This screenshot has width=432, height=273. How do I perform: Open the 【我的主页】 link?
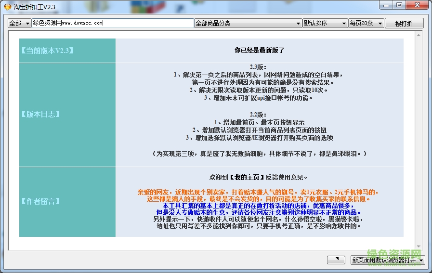[x=247, y=177]
